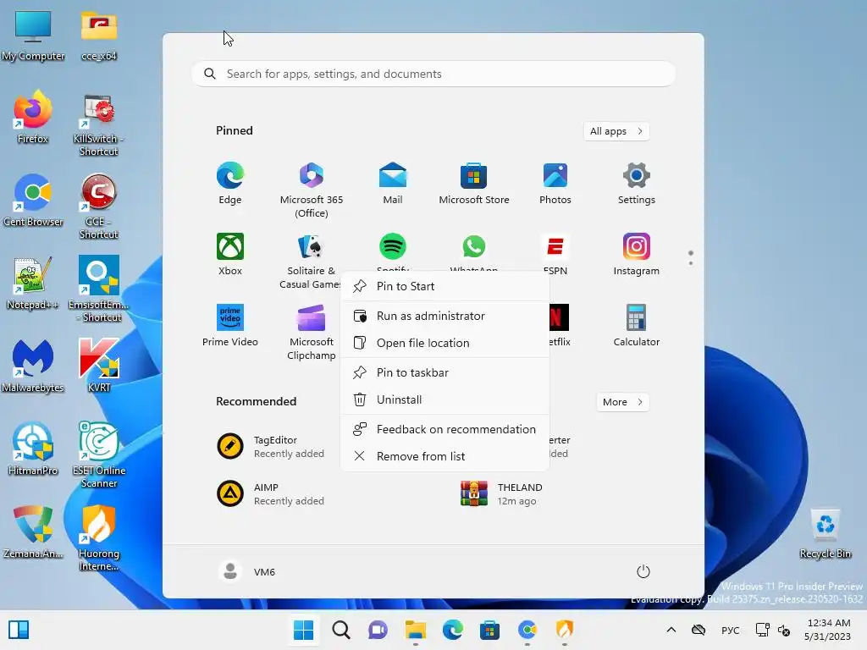The image size is (867, 650).
Task: Open Solitaire & Casual Games
Action: (312, 262)
